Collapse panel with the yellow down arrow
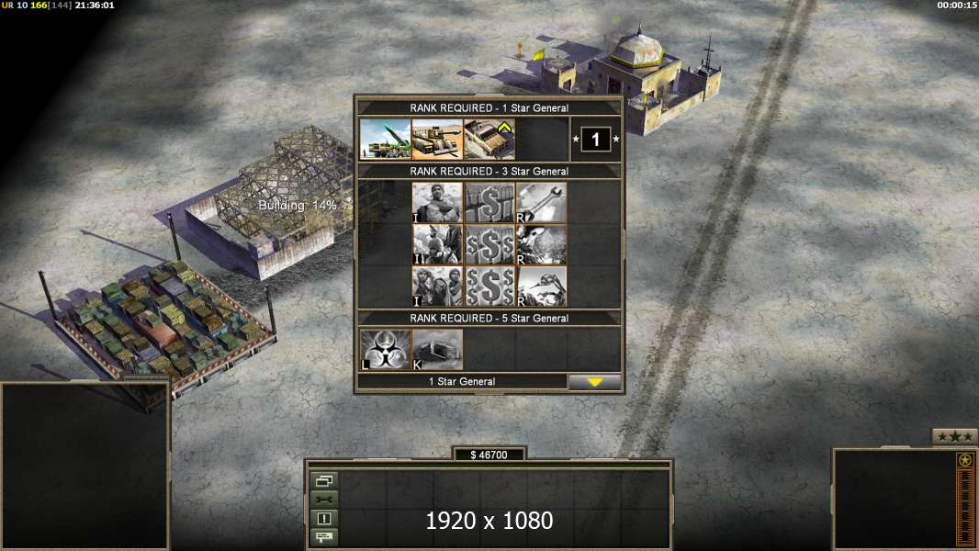This screenshot has width=979, height=551. [594, 382]
